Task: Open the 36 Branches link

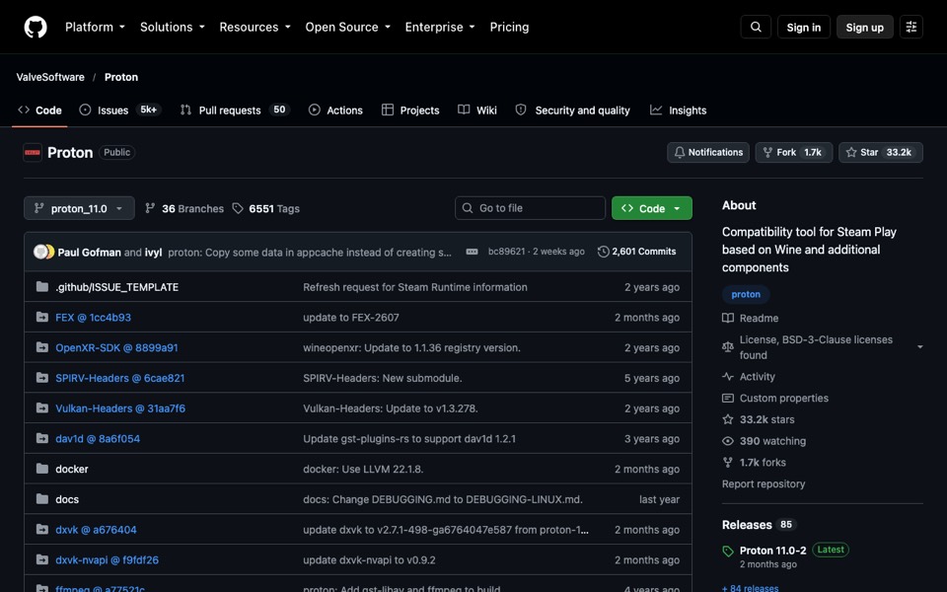Action: tap(184, 208)
